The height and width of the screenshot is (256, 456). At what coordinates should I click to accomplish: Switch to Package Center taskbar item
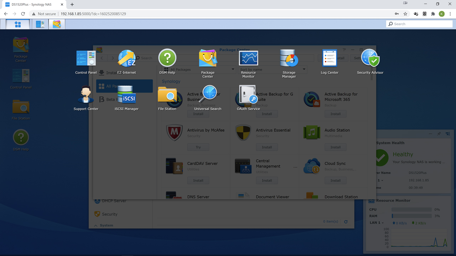click(x=57, y=24)
